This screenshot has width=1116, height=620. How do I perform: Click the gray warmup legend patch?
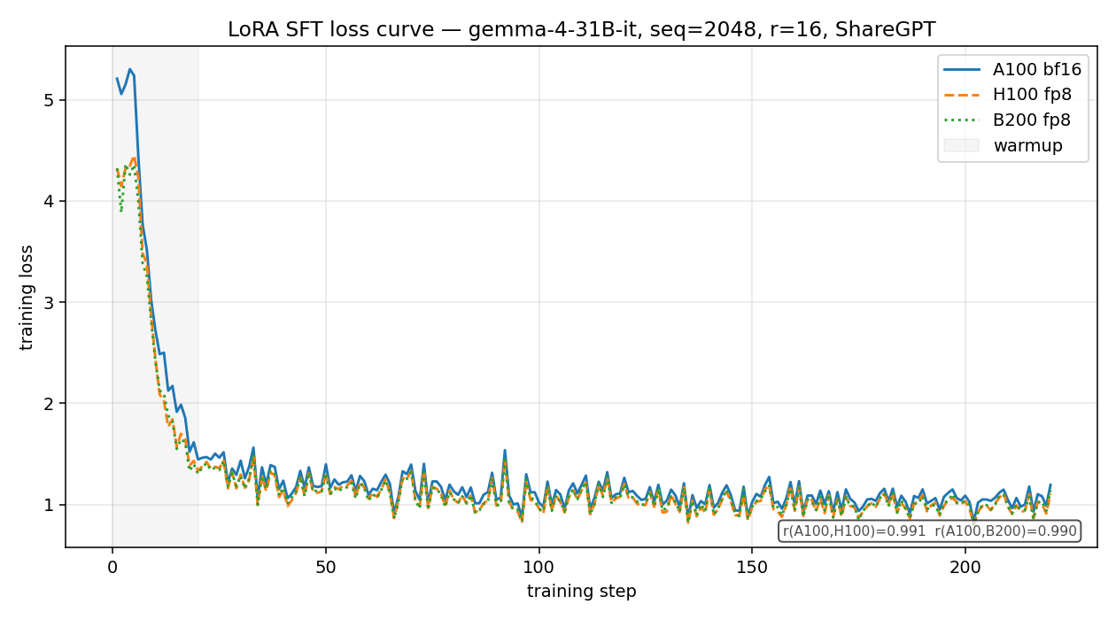[961, 145]
